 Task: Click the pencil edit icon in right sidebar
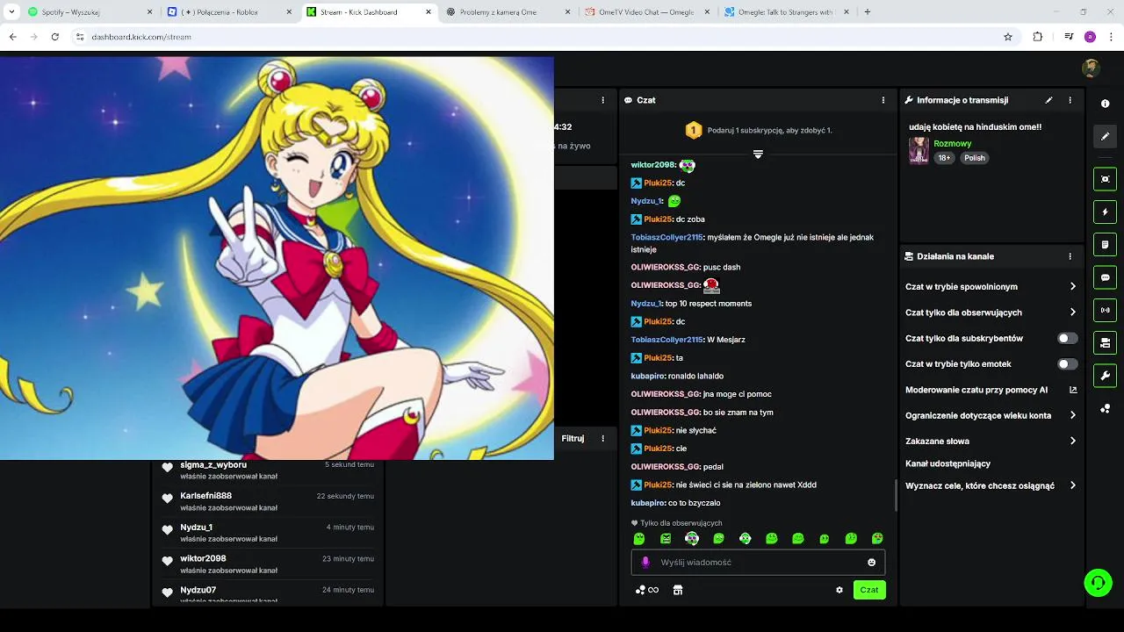(1105, 136)
